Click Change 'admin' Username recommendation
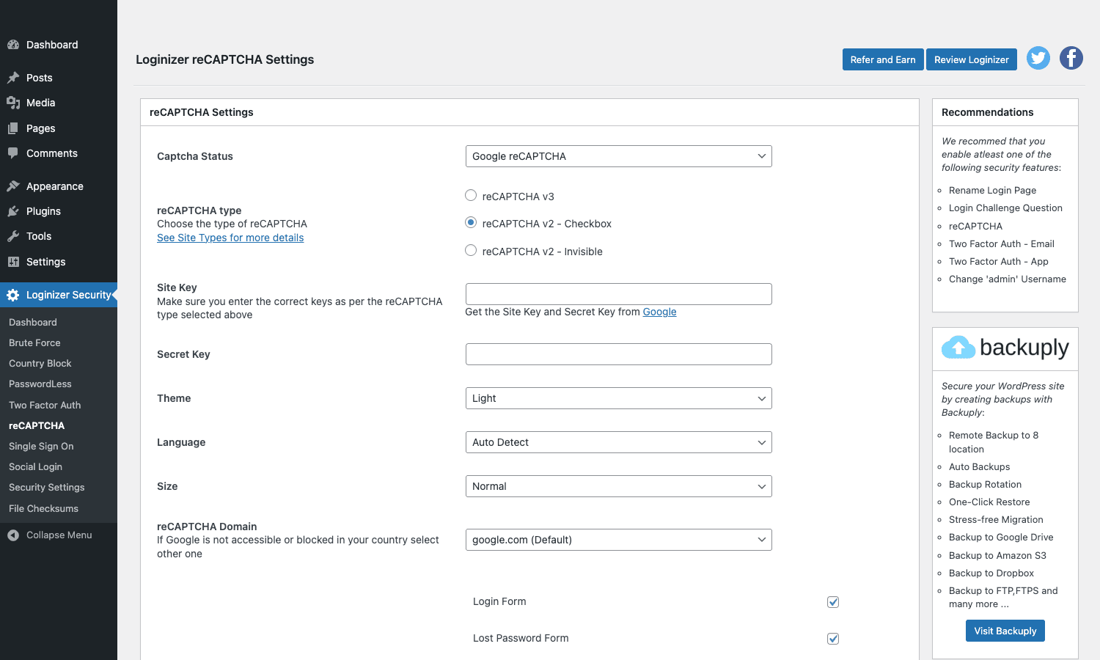Screen dimensions: 1100x660 pyautogui.click(x=1008, y=279)
